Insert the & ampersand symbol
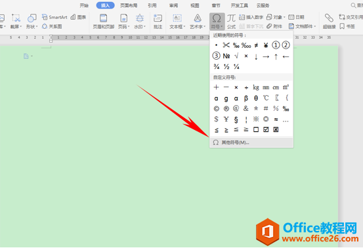 click(246, 108)
